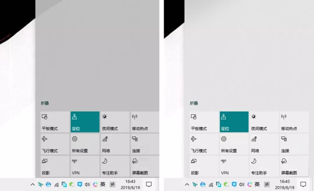
Task: Turn off 定位 tile in darker gray panel
Action: [x=85, y=122]
